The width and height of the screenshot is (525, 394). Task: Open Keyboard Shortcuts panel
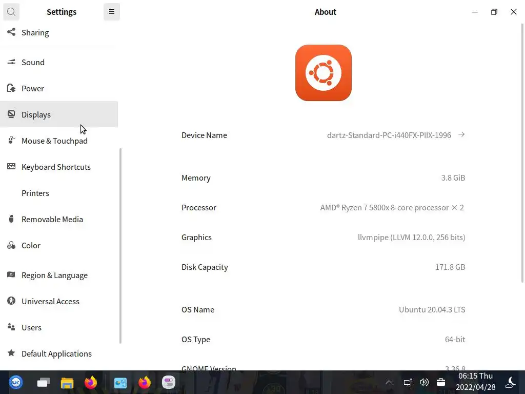59,167
